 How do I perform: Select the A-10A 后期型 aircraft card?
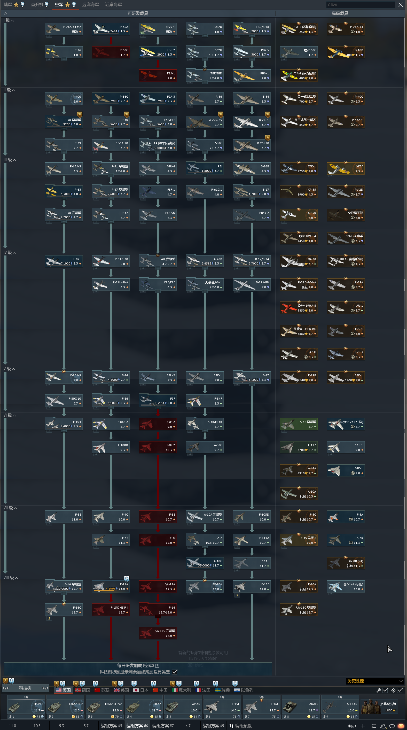click(x=205, y=516)
